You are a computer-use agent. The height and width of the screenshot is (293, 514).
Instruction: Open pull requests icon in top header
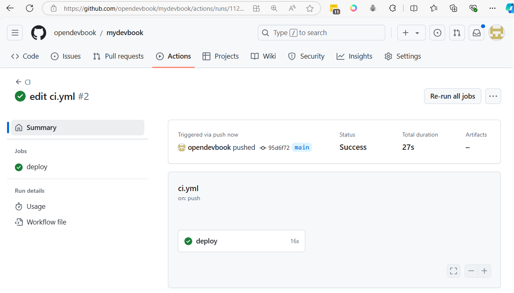457,33
